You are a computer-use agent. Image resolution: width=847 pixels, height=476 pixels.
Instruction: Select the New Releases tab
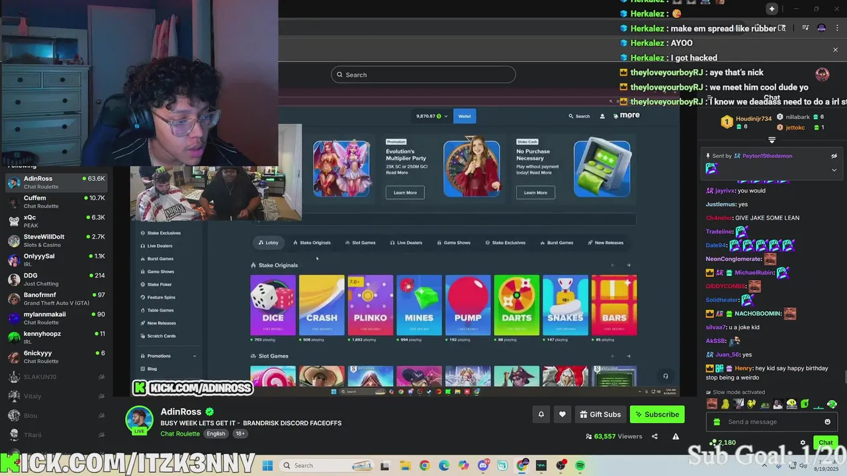(605, 243)
